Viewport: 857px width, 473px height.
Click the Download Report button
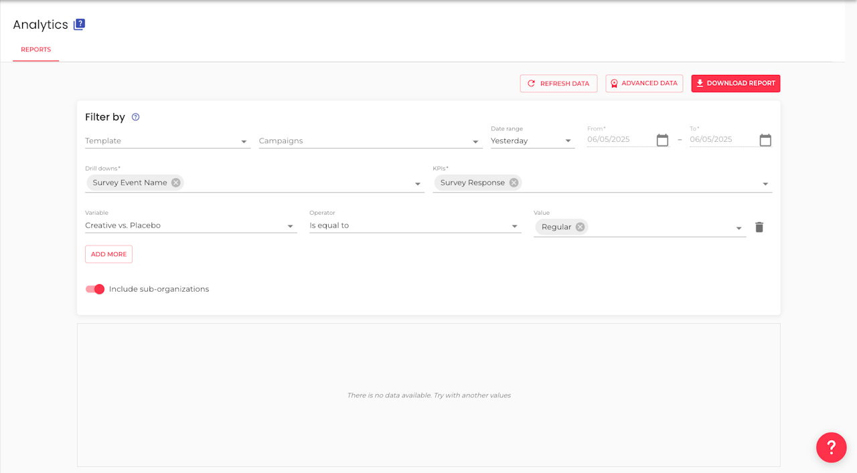click(x=735, y=84)
